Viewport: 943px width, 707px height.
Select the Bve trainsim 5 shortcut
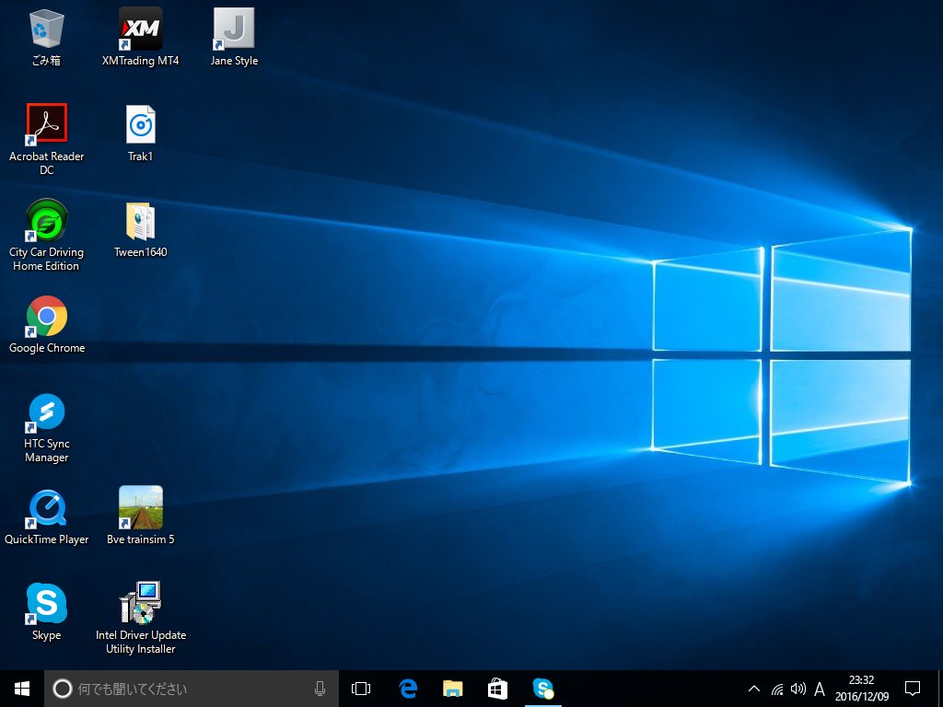(x=140, y=508)
